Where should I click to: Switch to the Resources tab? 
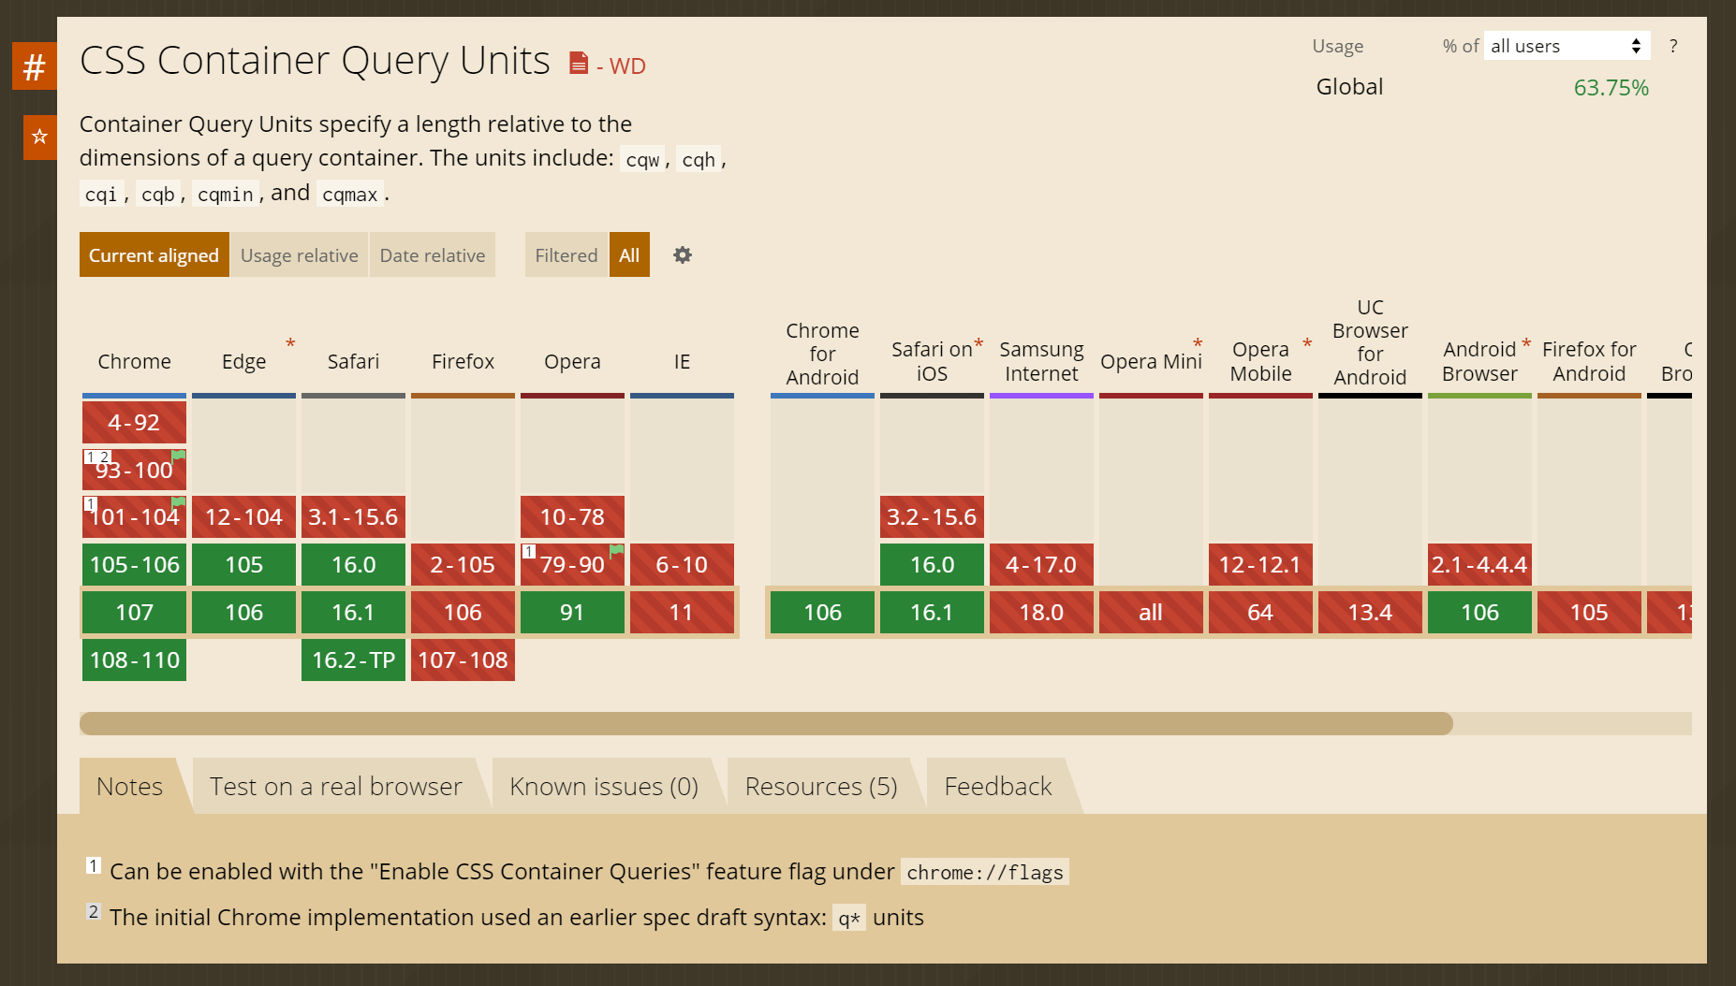click(820, 787)
